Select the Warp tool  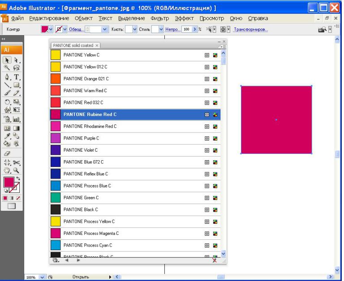coord(7,110)
